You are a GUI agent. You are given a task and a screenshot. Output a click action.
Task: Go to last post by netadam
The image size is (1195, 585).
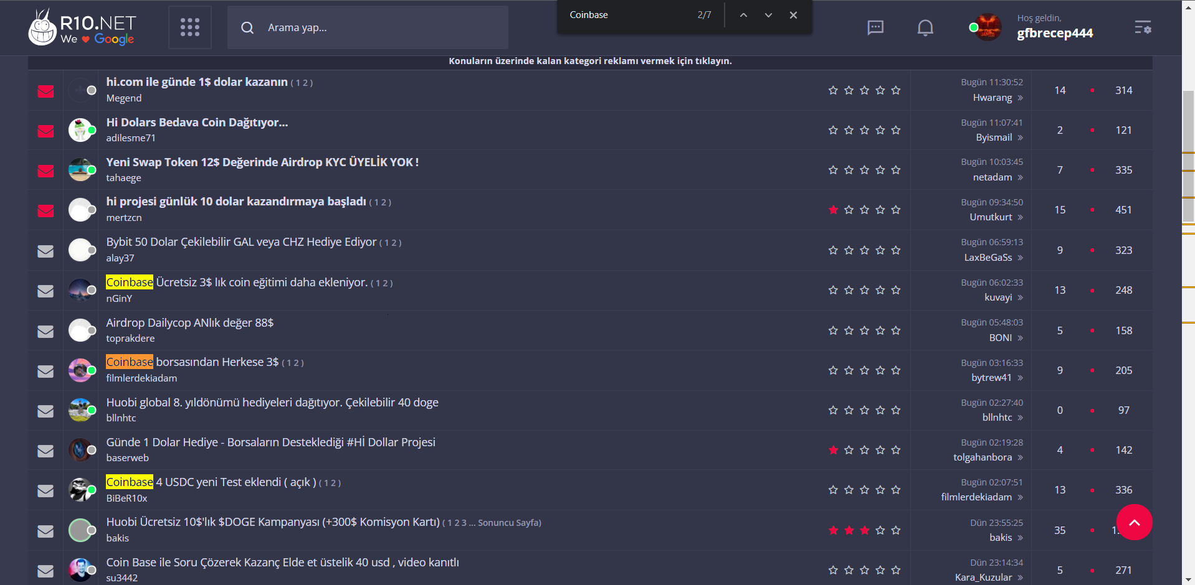click(x=1020, y=177)
